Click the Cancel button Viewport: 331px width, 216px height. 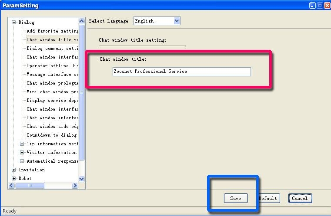point(300,198)
